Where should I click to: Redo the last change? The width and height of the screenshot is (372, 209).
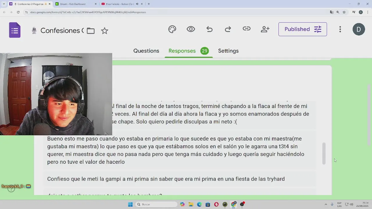228,29
